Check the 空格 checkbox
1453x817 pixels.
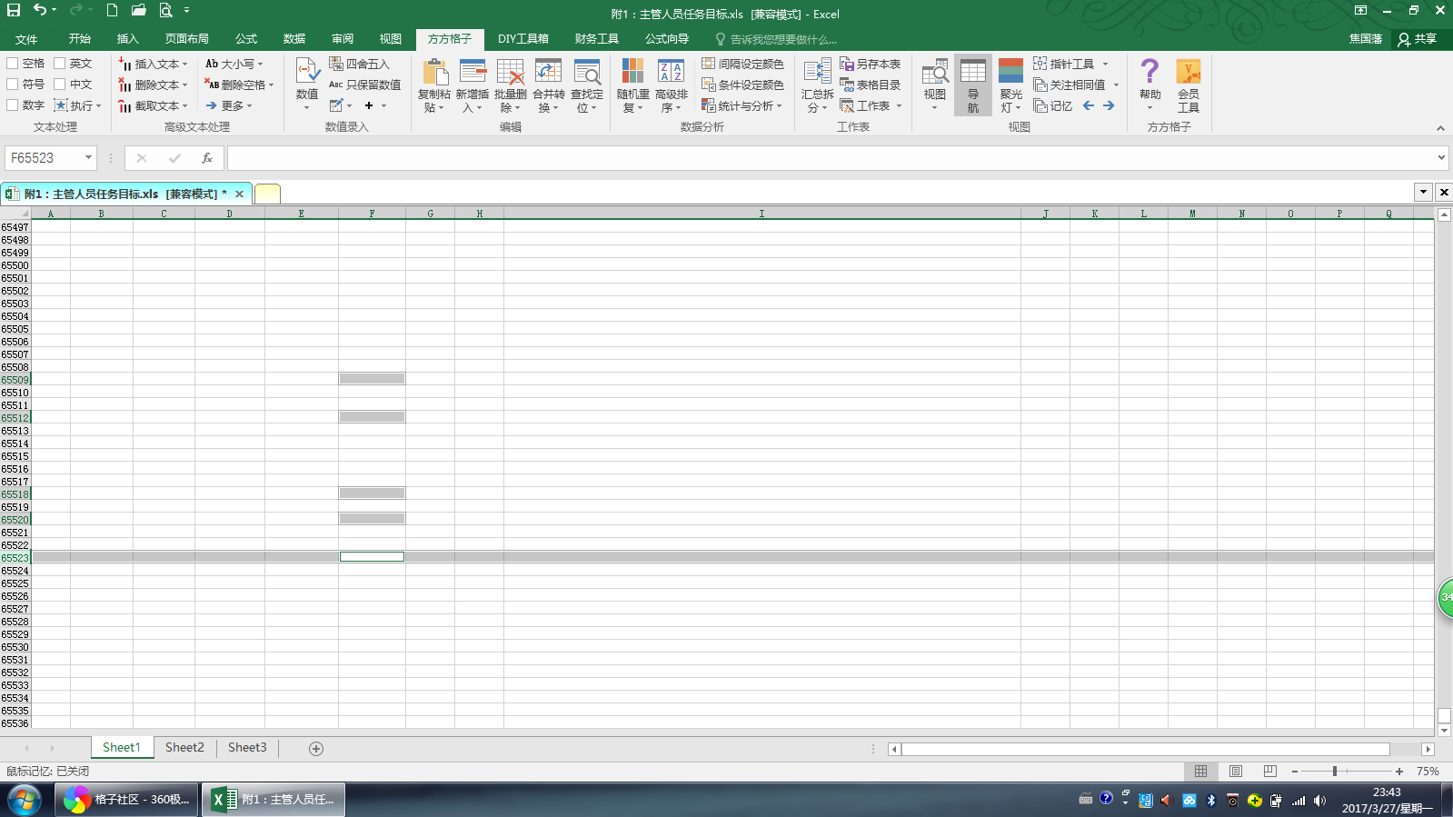13,64
